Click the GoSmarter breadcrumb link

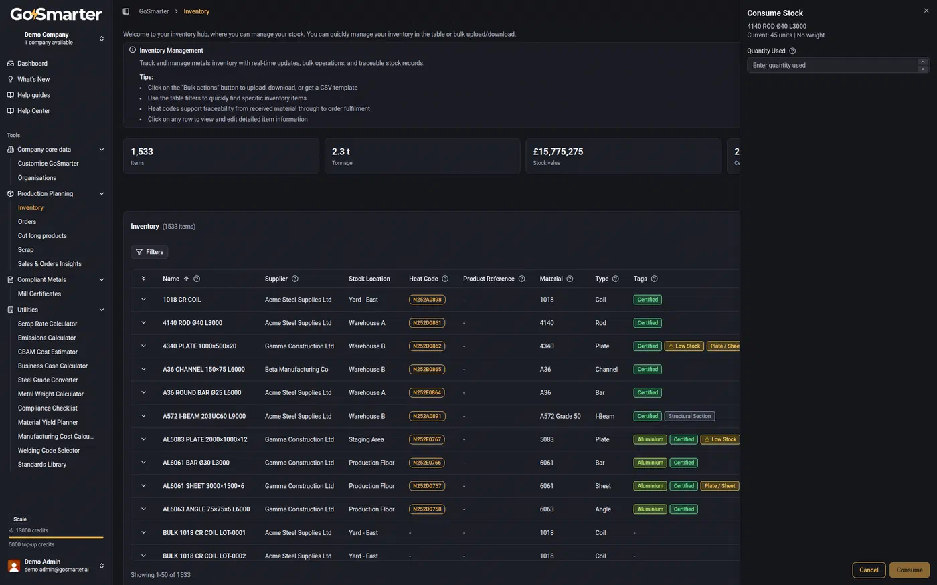tap(154, 11)
